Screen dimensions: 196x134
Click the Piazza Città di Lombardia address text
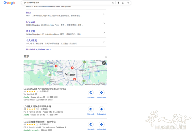tap(53, 112)
